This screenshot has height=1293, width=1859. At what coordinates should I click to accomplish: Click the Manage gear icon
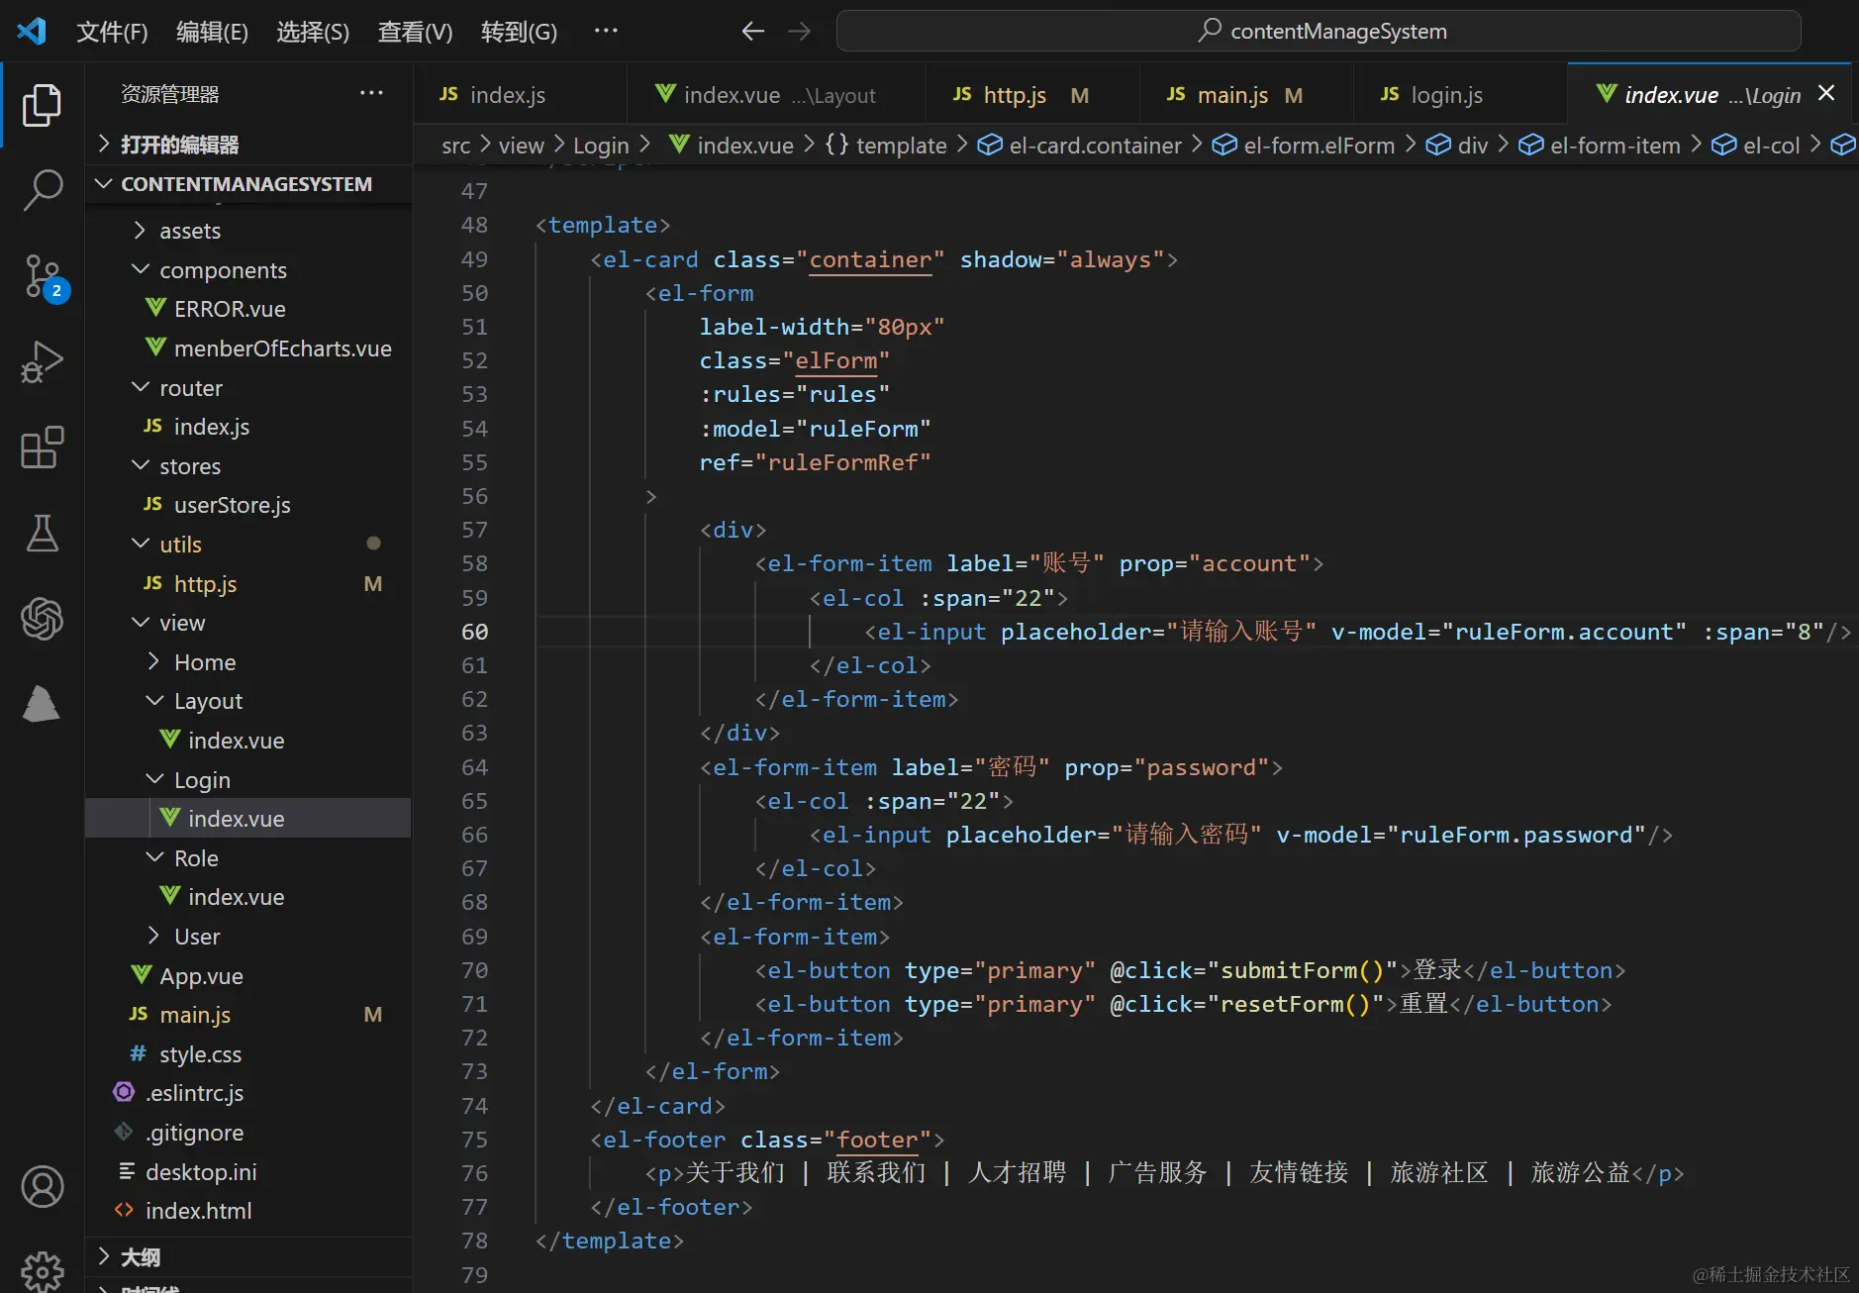(42, 1269)
